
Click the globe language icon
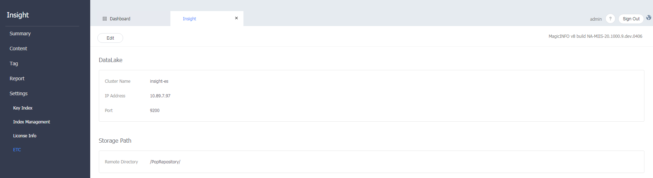(x=649, y=17)
